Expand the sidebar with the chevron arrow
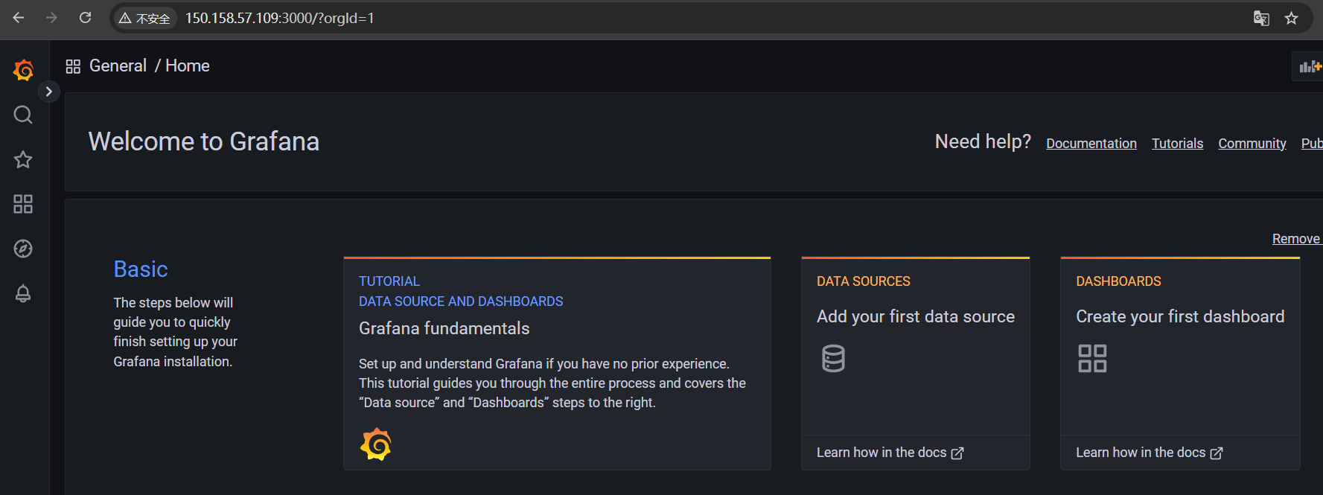The width and height of the screenshot is (1323, 495). pyautogui.click(x=48, y=92)
